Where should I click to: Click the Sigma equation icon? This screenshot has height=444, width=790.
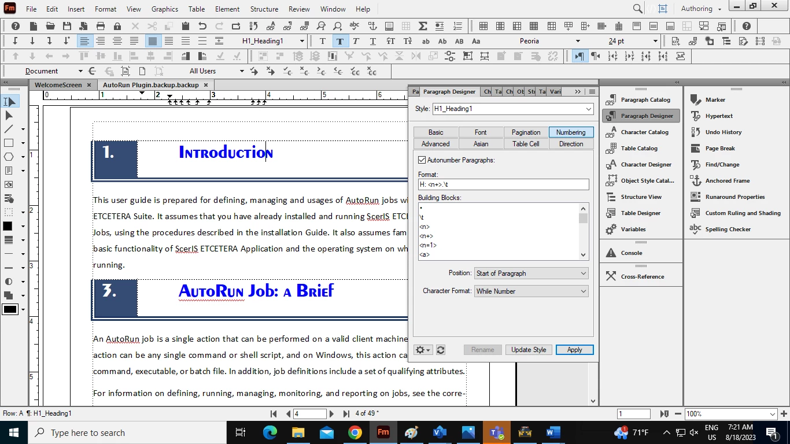[423, 26]
